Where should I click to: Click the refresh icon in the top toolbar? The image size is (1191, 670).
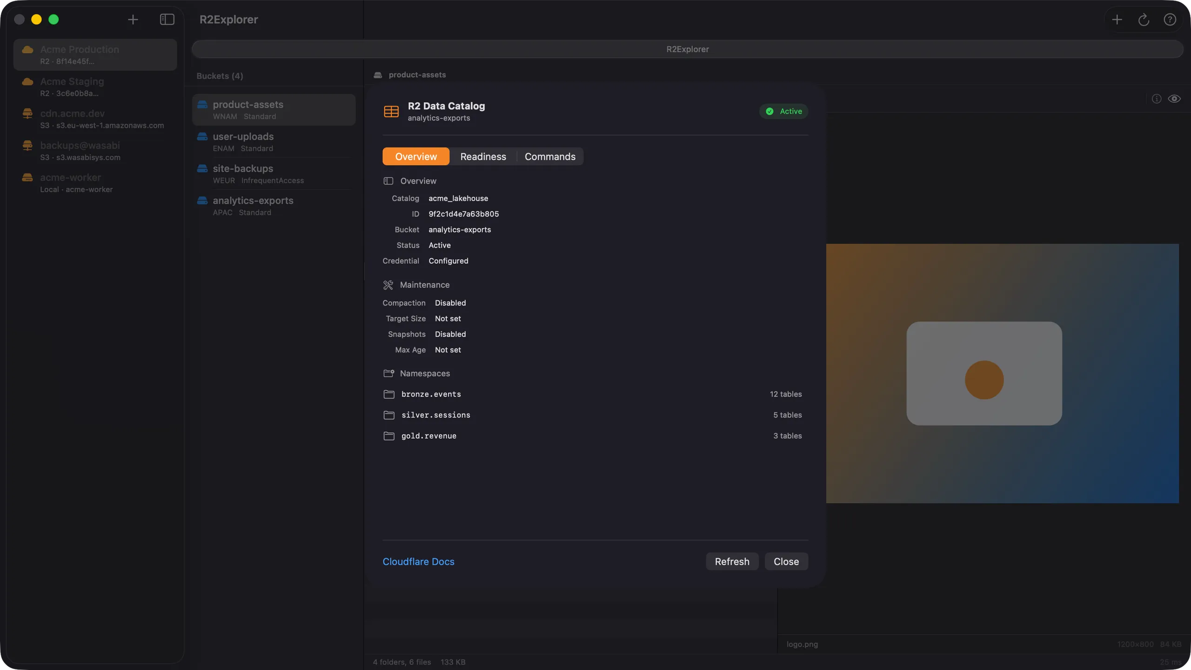point(1144,20)
